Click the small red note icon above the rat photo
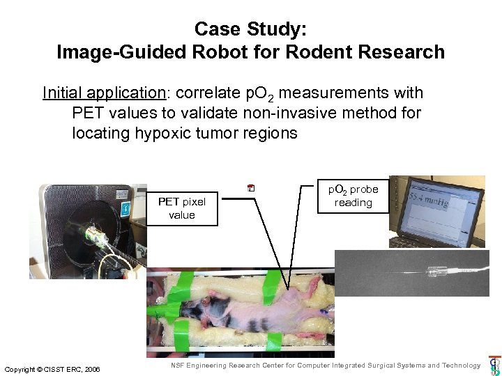This screenshot has width=502, height=376. (251, 188)
